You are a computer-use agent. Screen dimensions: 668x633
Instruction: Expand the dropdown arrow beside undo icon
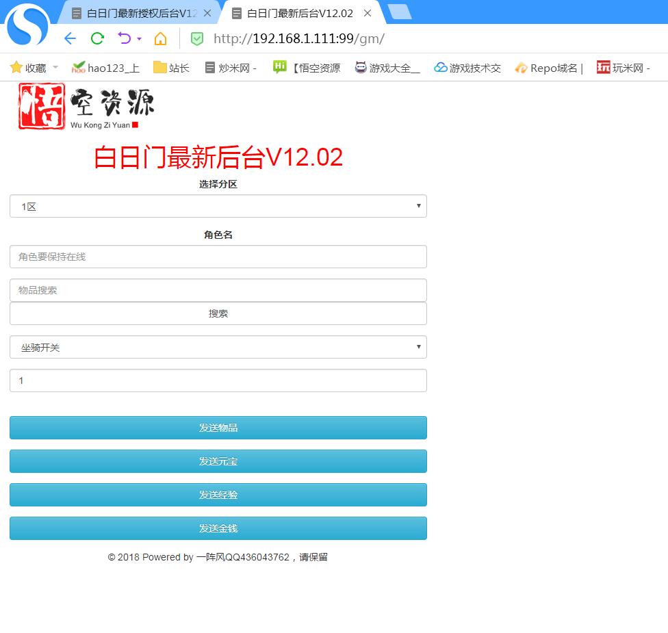pyautogui.click(x=140, y=39)
